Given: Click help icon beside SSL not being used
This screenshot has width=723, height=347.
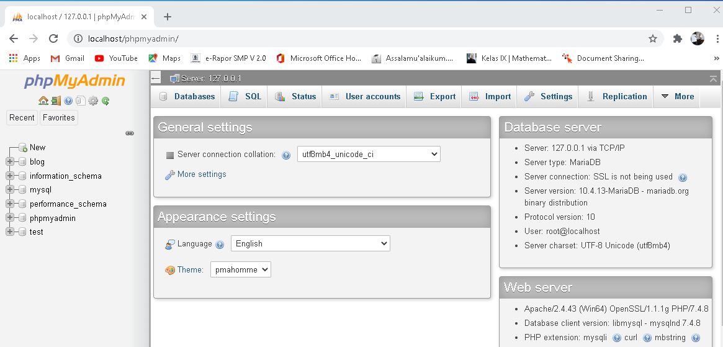Looking at the screenshot, I should click(x=683, y=177).
